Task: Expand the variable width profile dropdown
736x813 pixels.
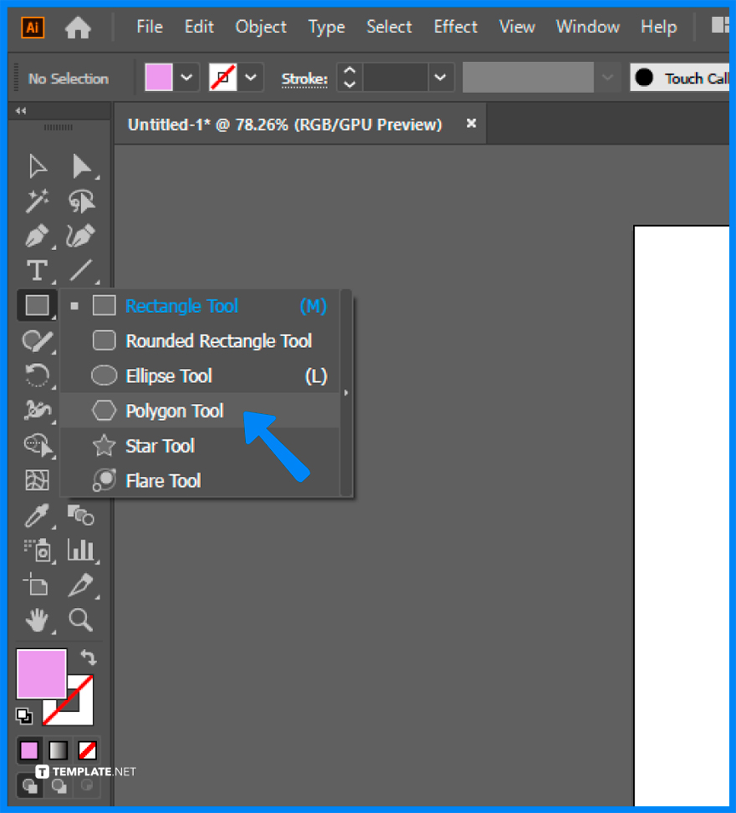Action: [608, 77]
